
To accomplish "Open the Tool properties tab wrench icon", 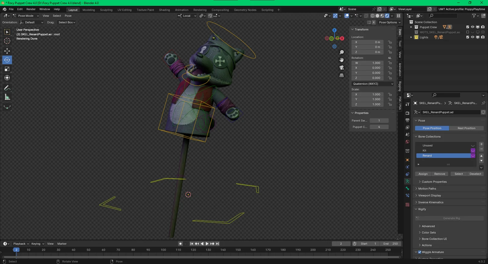I will [407, 104].
